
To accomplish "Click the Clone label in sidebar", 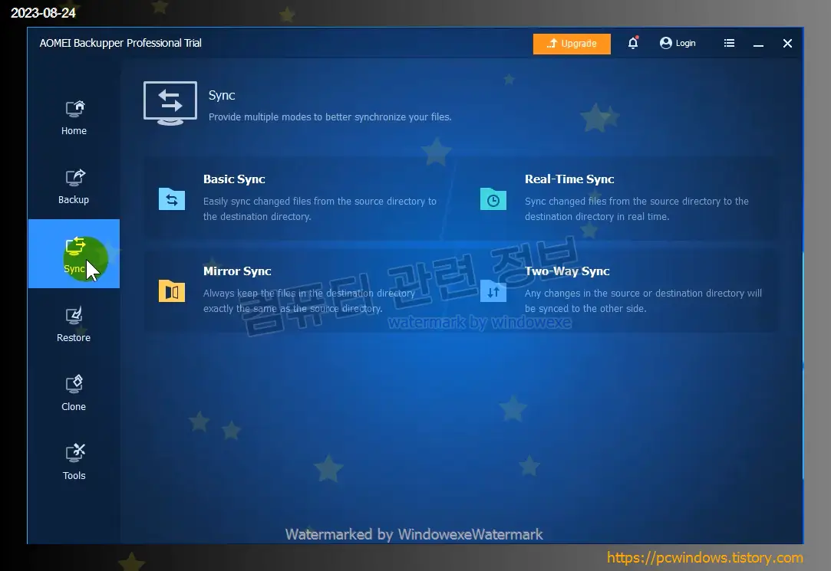I will pos(74,406).
